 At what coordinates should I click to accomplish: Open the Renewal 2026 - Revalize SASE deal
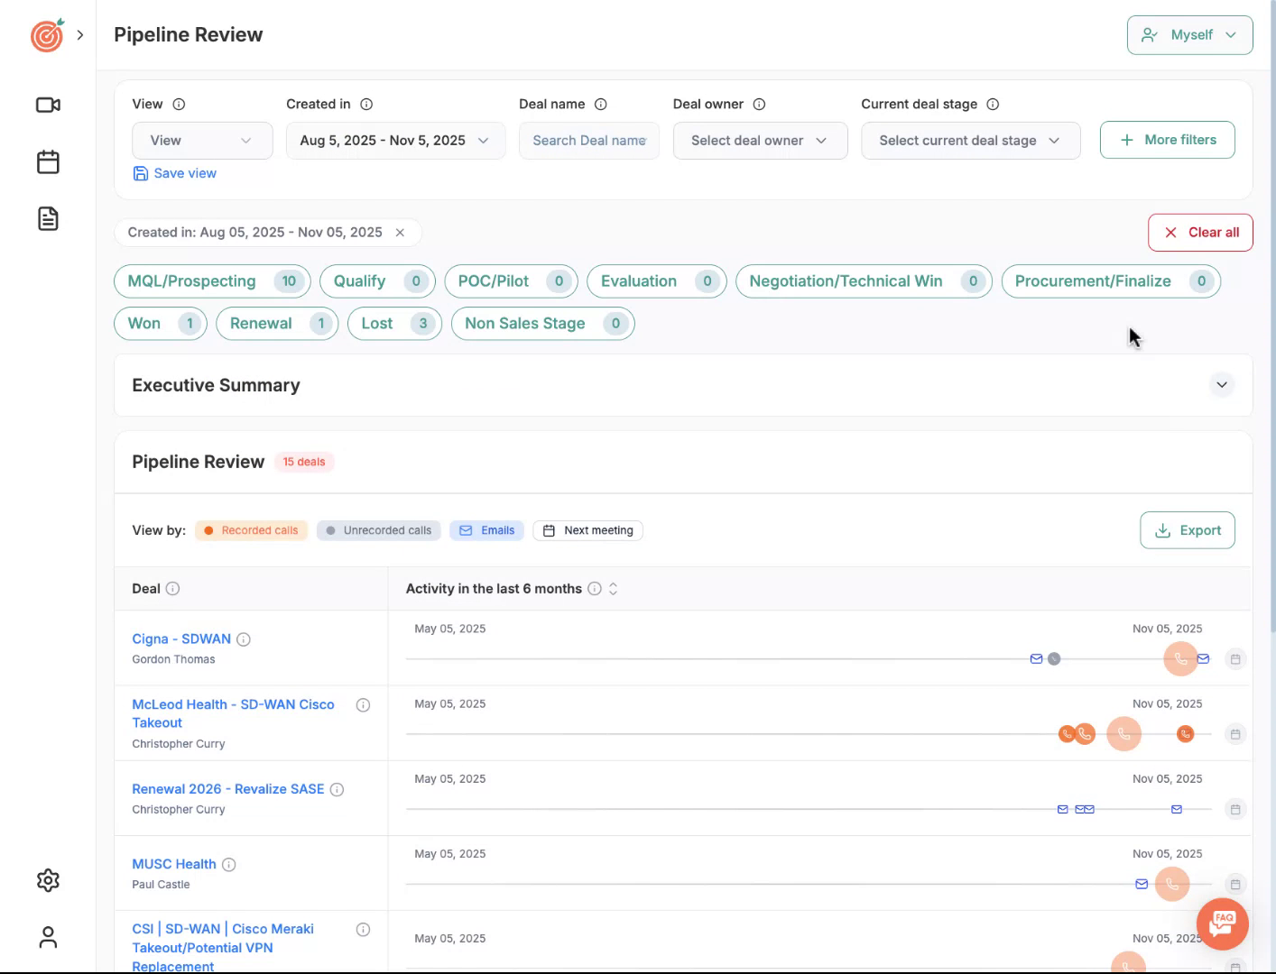(x=228, y=789)
